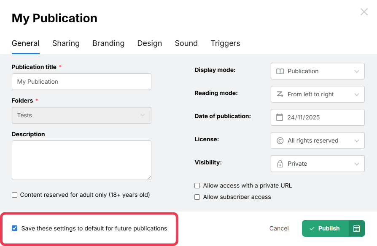Click the schedule calendar icon beside Publish

click(356, 228)
